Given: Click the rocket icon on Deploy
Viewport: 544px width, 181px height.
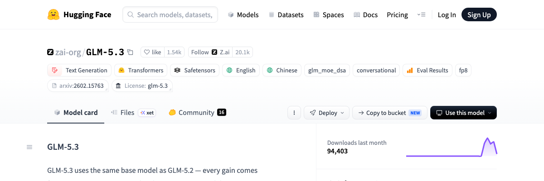Looking at the screenshot, I should tap(313, 113).
